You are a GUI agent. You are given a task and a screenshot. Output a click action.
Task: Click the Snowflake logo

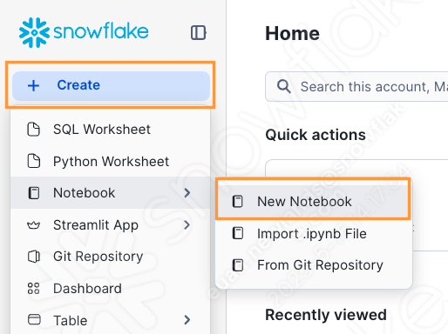click(x=84, y=32)
